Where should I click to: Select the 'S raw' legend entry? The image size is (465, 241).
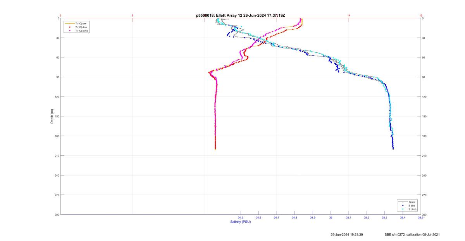(412, 202)
